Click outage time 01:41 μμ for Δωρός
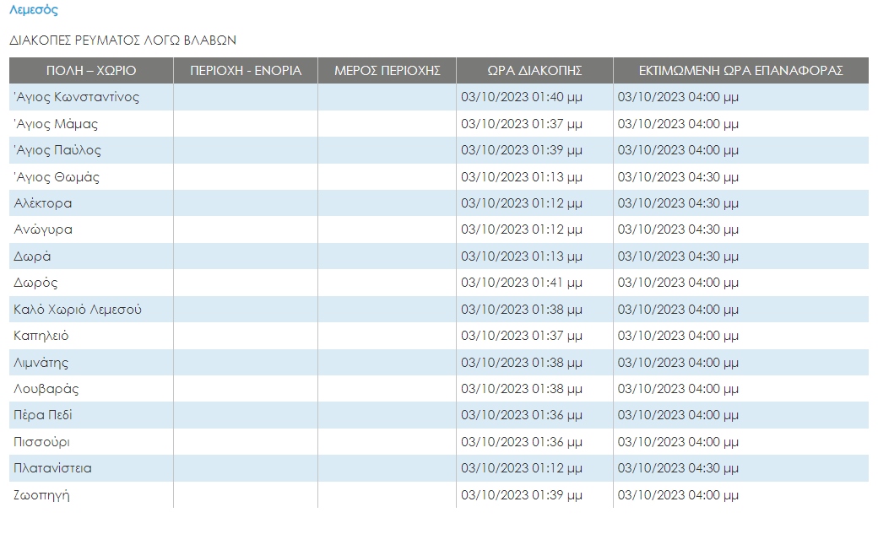Image resolution: width=878 pixels, height=534 pixels. [522, 283]
